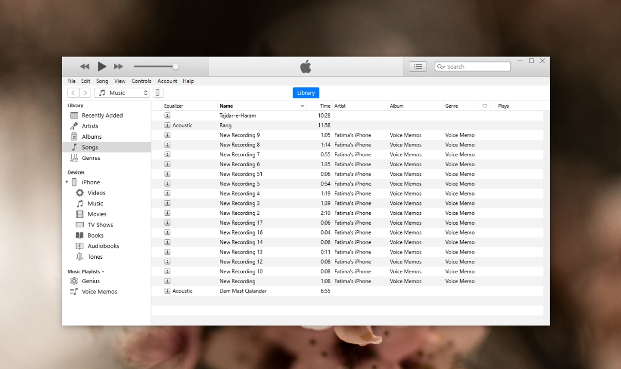Open the Voice Memos playlist
This screenshot has width=621, height=369.
click(x=98, y=291)
